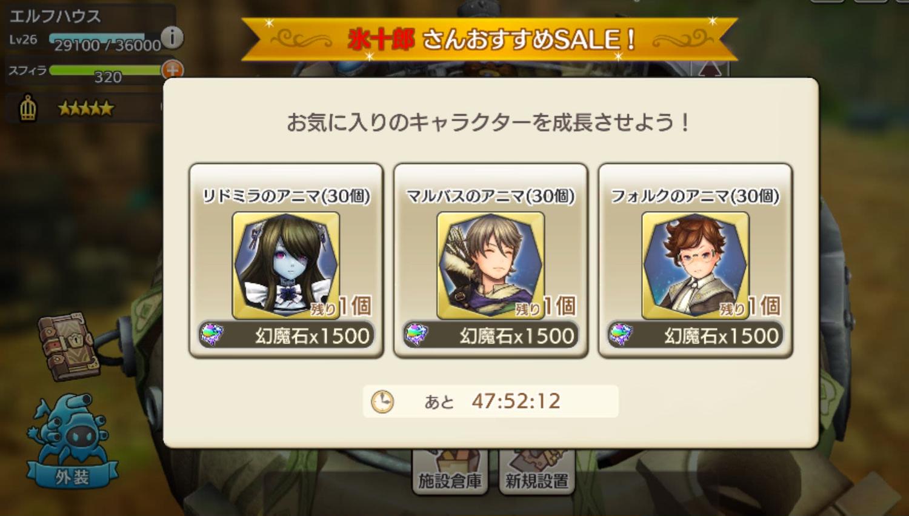The height and width of the screenshot is (516, 909).
Task: Click the gem icon on フォルク price bar
Action: coord(621,335)
